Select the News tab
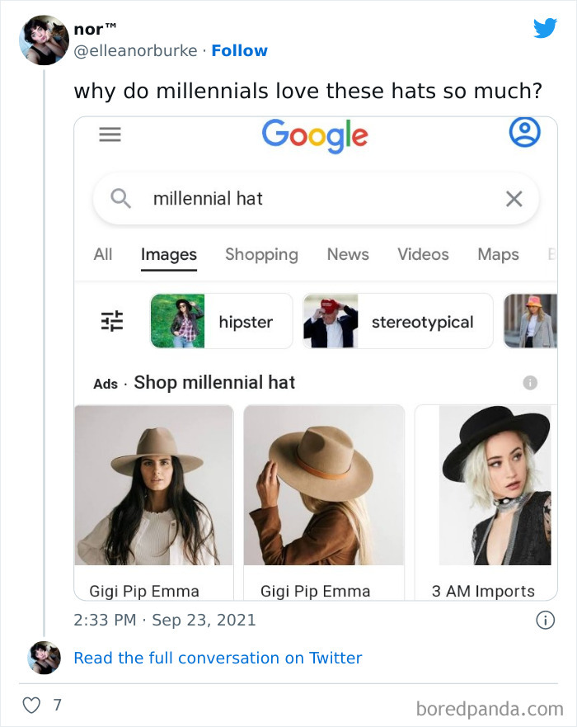Image resolution: width=577 pixels, height=727 pixels. coord(348,254)
